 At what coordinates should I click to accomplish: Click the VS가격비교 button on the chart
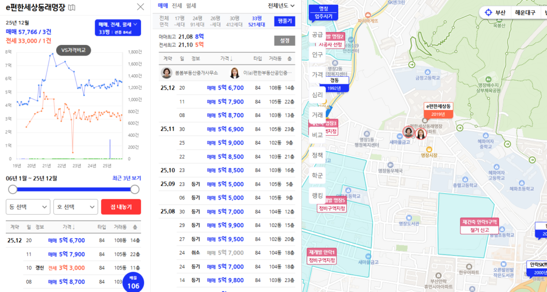tap(73, 50)
